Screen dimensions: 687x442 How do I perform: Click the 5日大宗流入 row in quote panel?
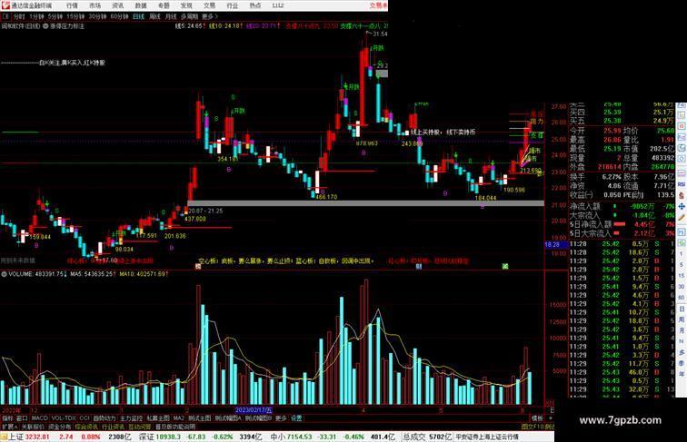(622, 233)
